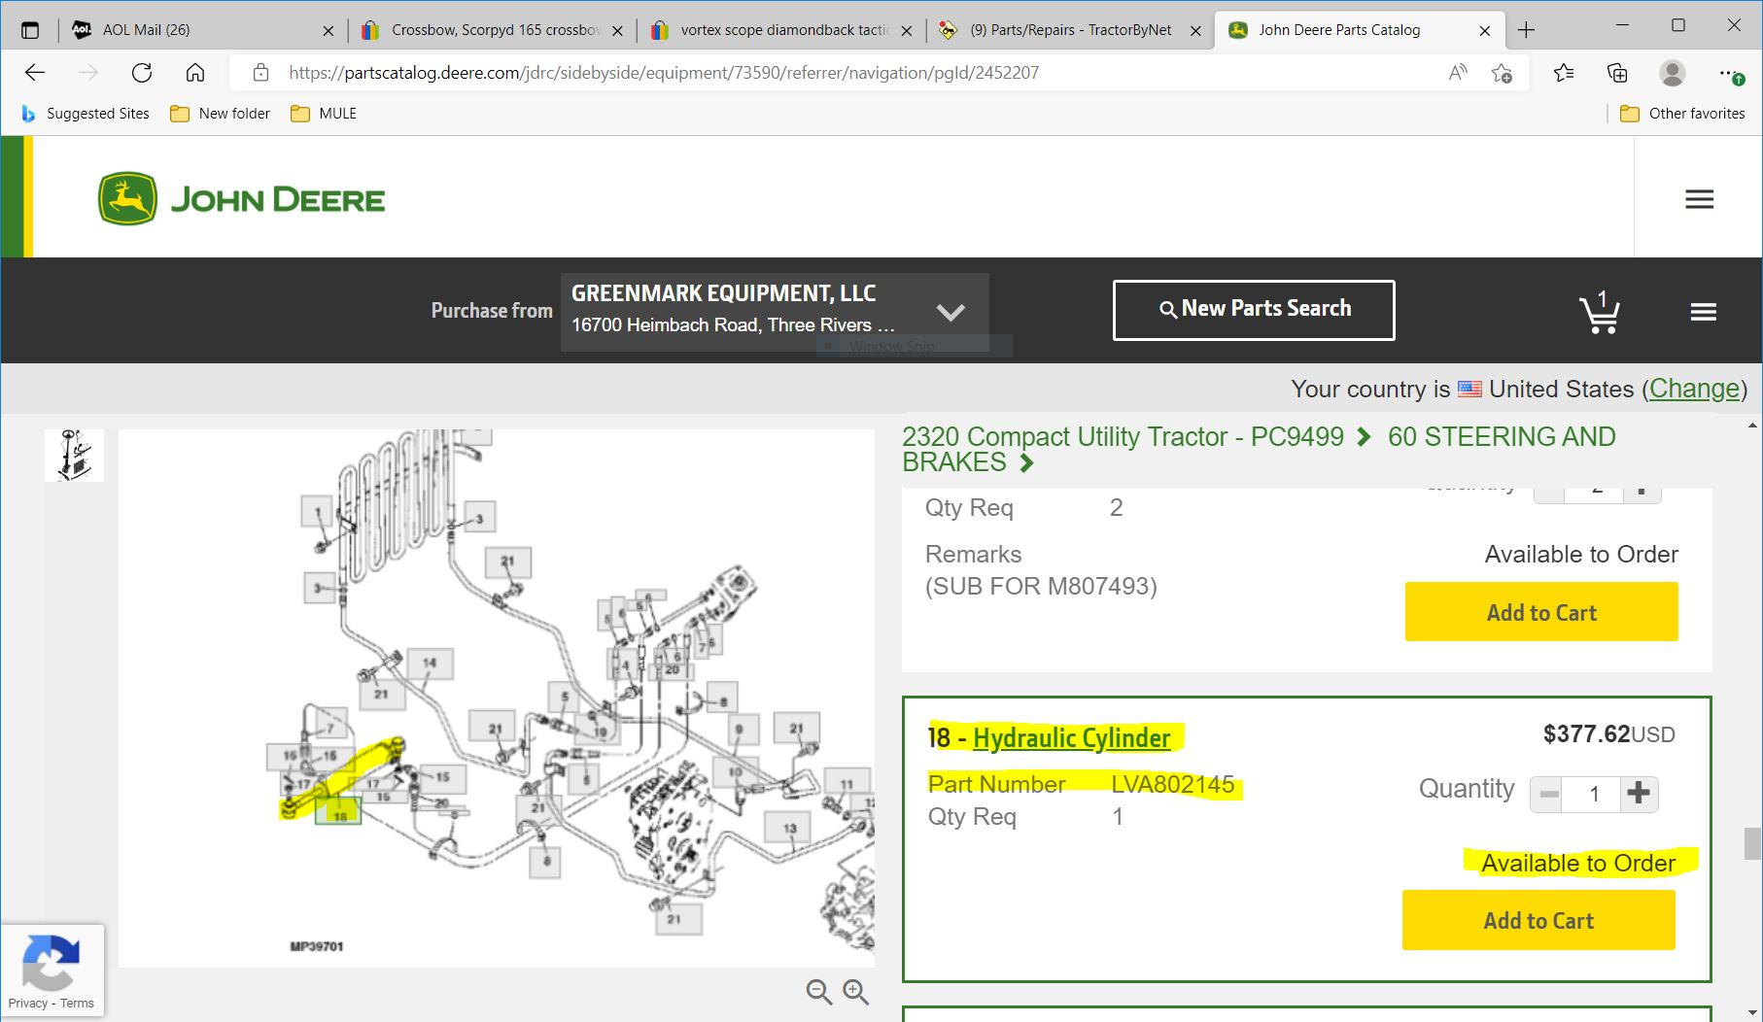
Task: Expand the 60 Steering and Brakes breadcrumb
Action: tap(1026, 463)
